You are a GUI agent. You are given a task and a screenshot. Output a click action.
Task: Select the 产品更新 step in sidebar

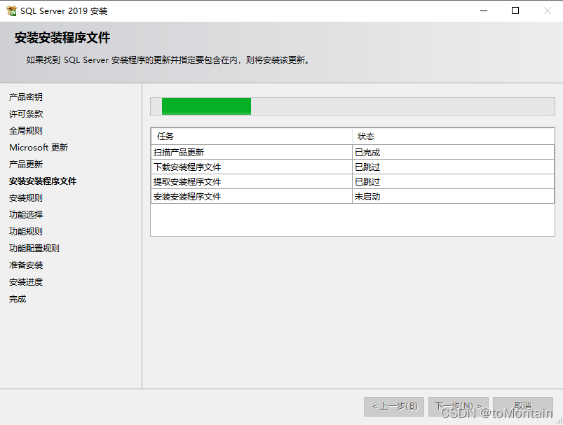[26, 165]
